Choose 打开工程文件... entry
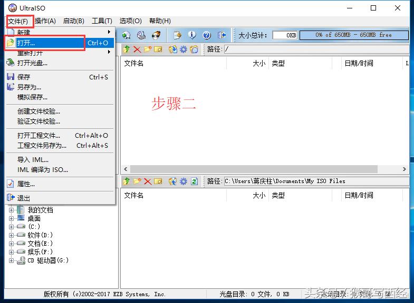 [x=60, y=135]
